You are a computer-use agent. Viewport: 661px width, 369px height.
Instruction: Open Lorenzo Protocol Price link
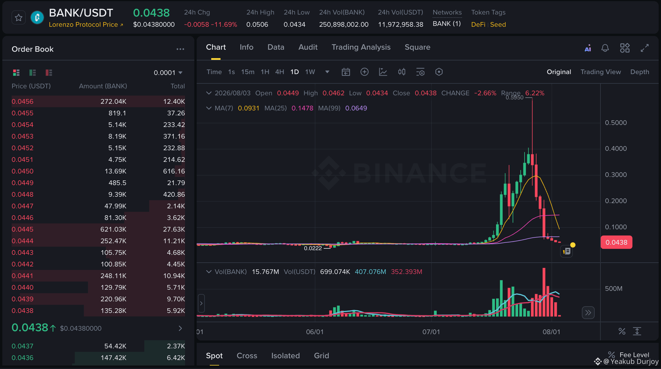point(86,25)
